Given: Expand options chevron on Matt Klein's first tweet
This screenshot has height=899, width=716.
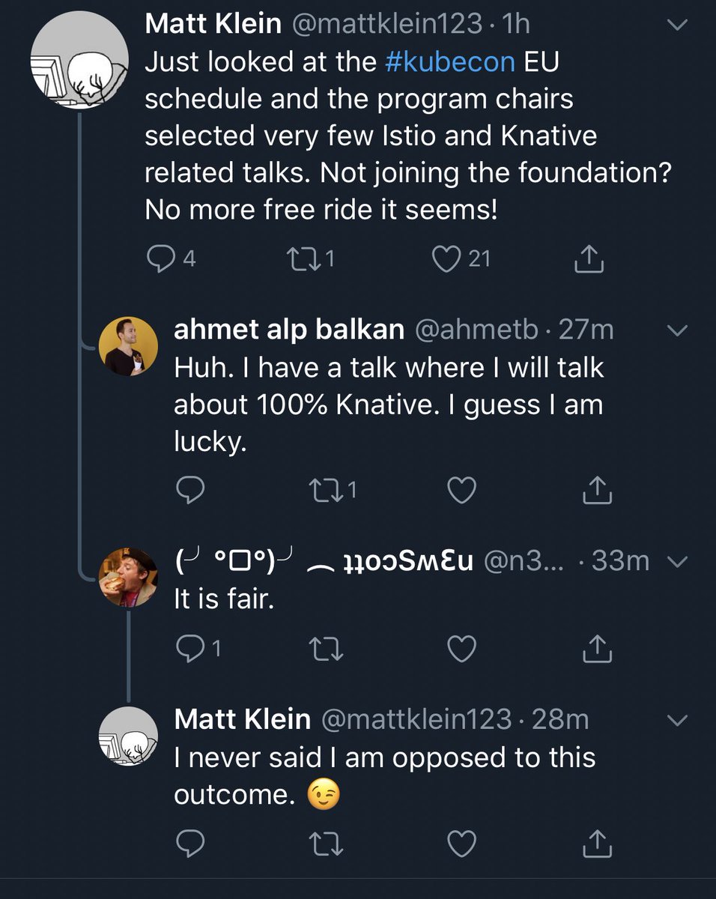Looking at the screenshot, I should point(676,26).
